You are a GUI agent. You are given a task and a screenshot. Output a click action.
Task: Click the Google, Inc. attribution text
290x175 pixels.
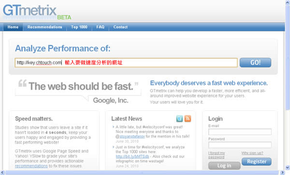[x=111, y=100]
